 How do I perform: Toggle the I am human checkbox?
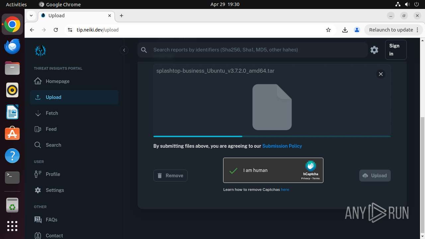point(233,170)
